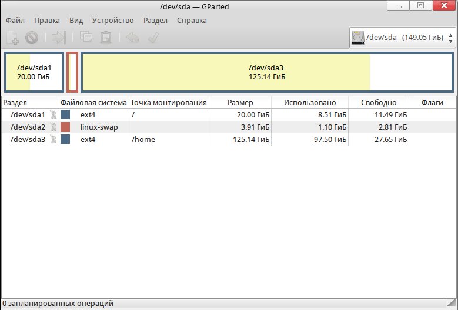Click the Resize/Move partition toolbar icon

59,38
